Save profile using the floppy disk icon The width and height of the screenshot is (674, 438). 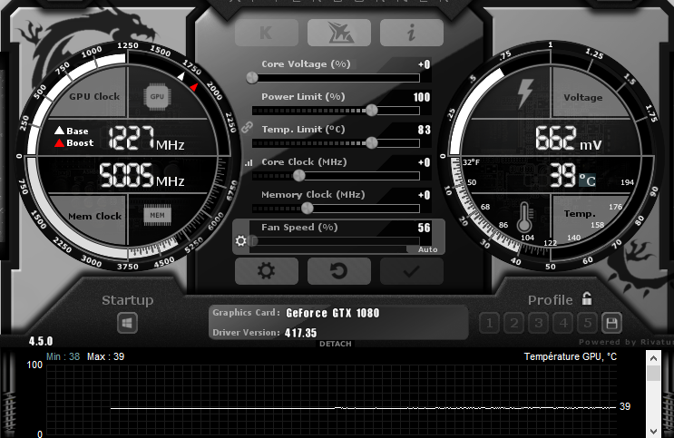tap(611, 323)
